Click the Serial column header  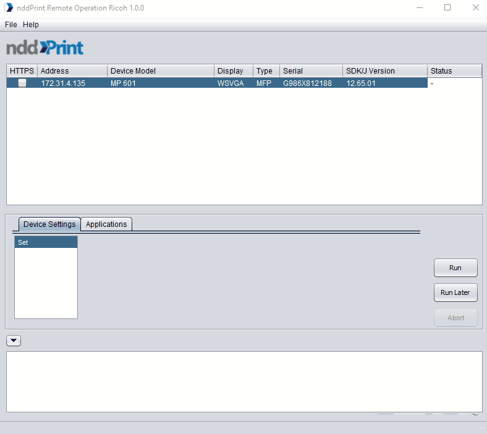click(311, 71)
